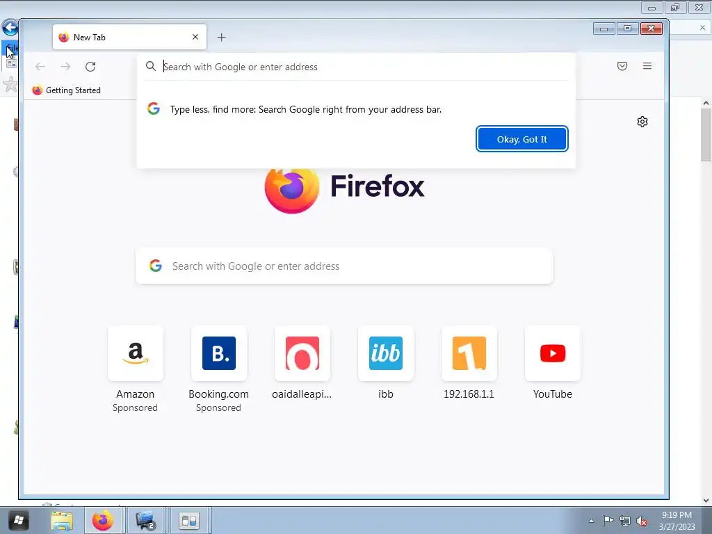Viewport: 712px width, 534px height.
Task: Maximize the Firefox window
Action: (627, 29)
